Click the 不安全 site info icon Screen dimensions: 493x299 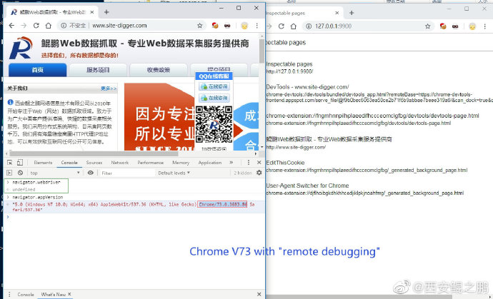tap(64, 26)
